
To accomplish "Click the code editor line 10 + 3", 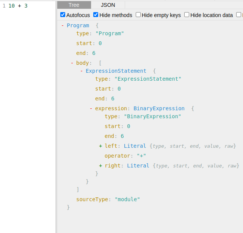I will pyautogui.click(x=18, y=6).
